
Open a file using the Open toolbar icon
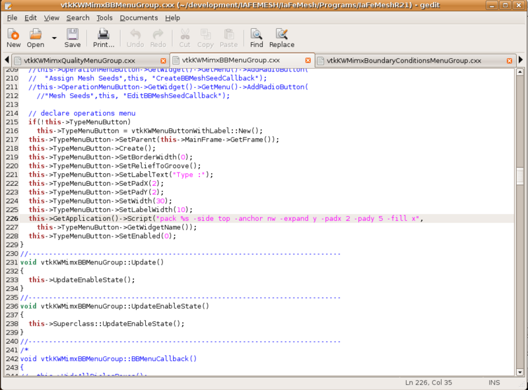click(x=34, y=38)
